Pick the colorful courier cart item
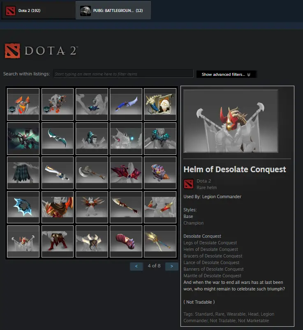Screen dimensions: 303x330 pyautogui.click(x=160, y=173)
